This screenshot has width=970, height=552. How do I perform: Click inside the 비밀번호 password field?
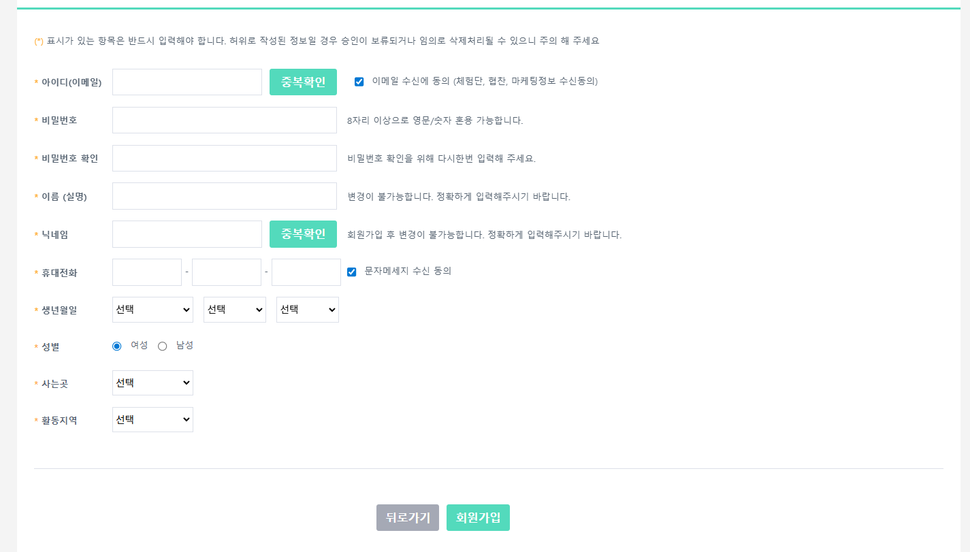224,120
